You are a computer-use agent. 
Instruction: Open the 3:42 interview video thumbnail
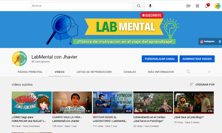tap(153, 103)
